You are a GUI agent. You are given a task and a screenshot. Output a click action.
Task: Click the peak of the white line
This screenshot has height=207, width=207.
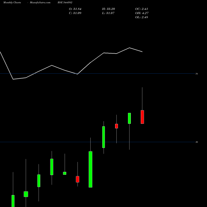coord(130,48)
